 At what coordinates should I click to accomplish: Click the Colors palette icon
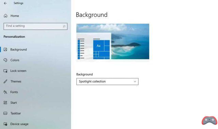(5, 60)
